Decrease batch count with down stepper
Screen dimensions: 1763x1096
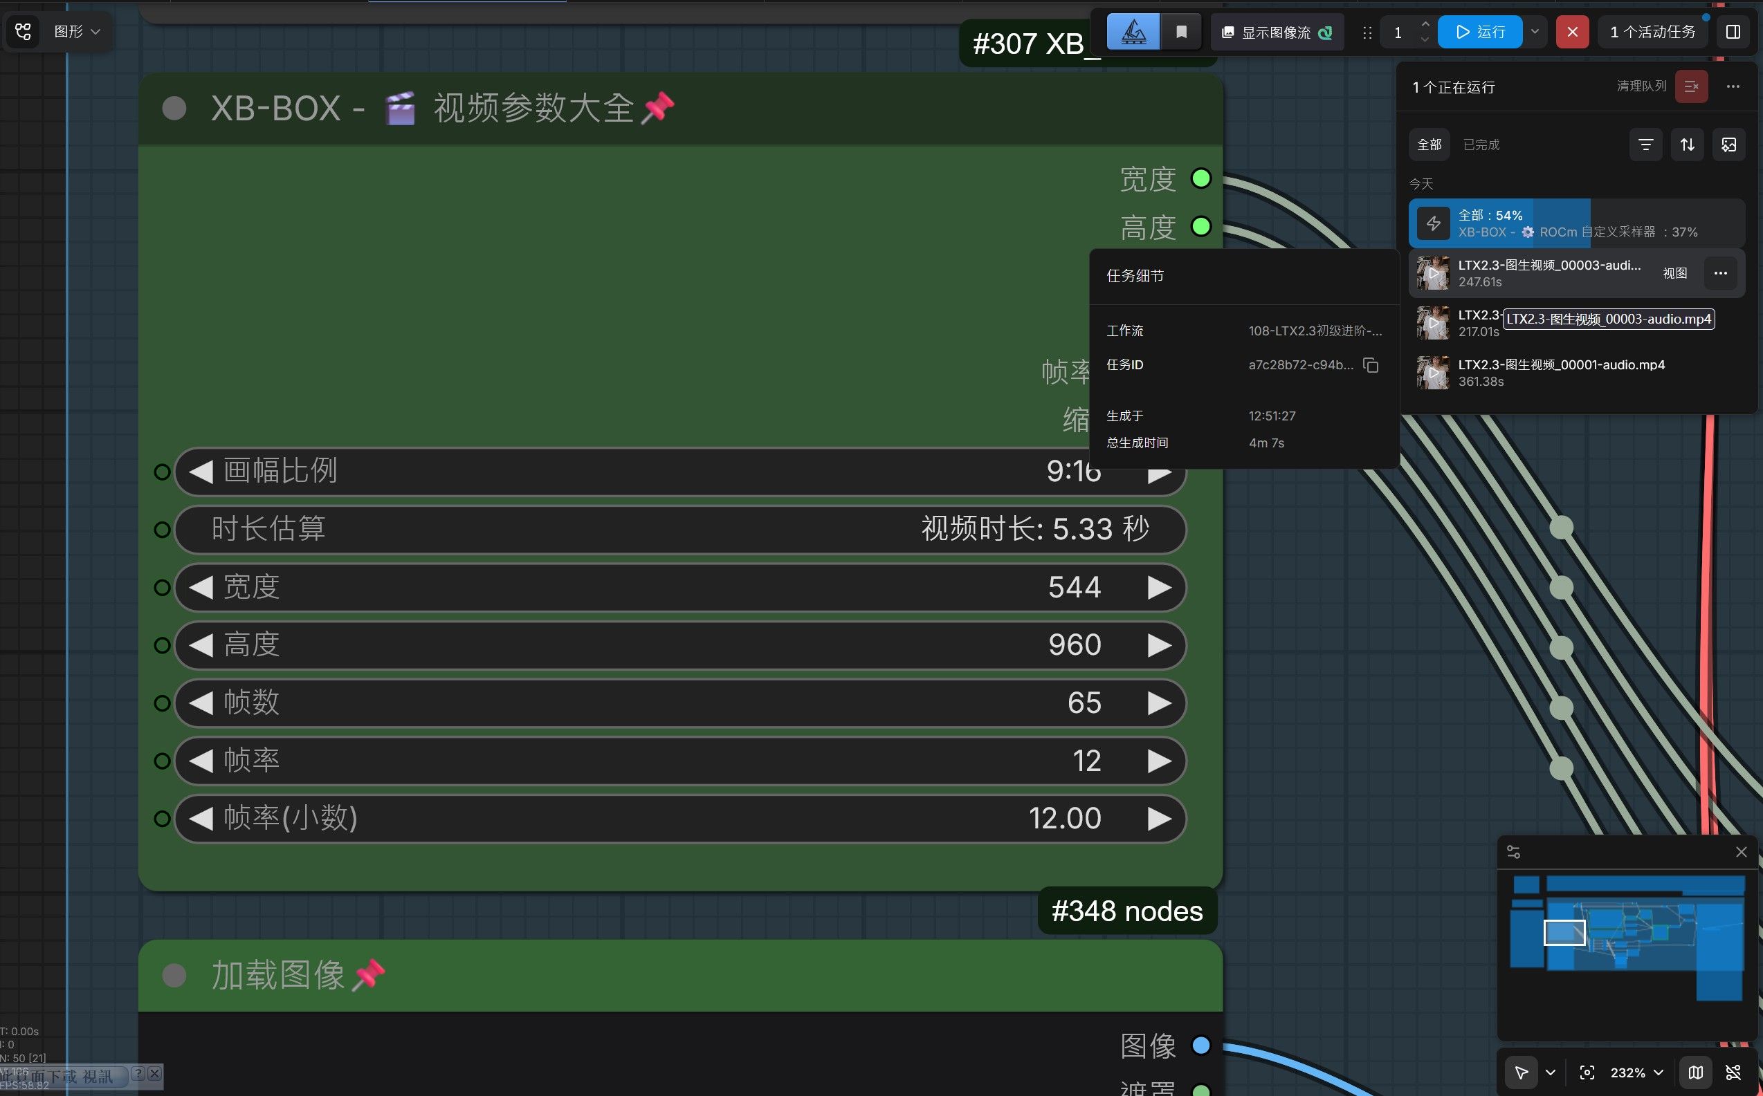pos(1425,40)
